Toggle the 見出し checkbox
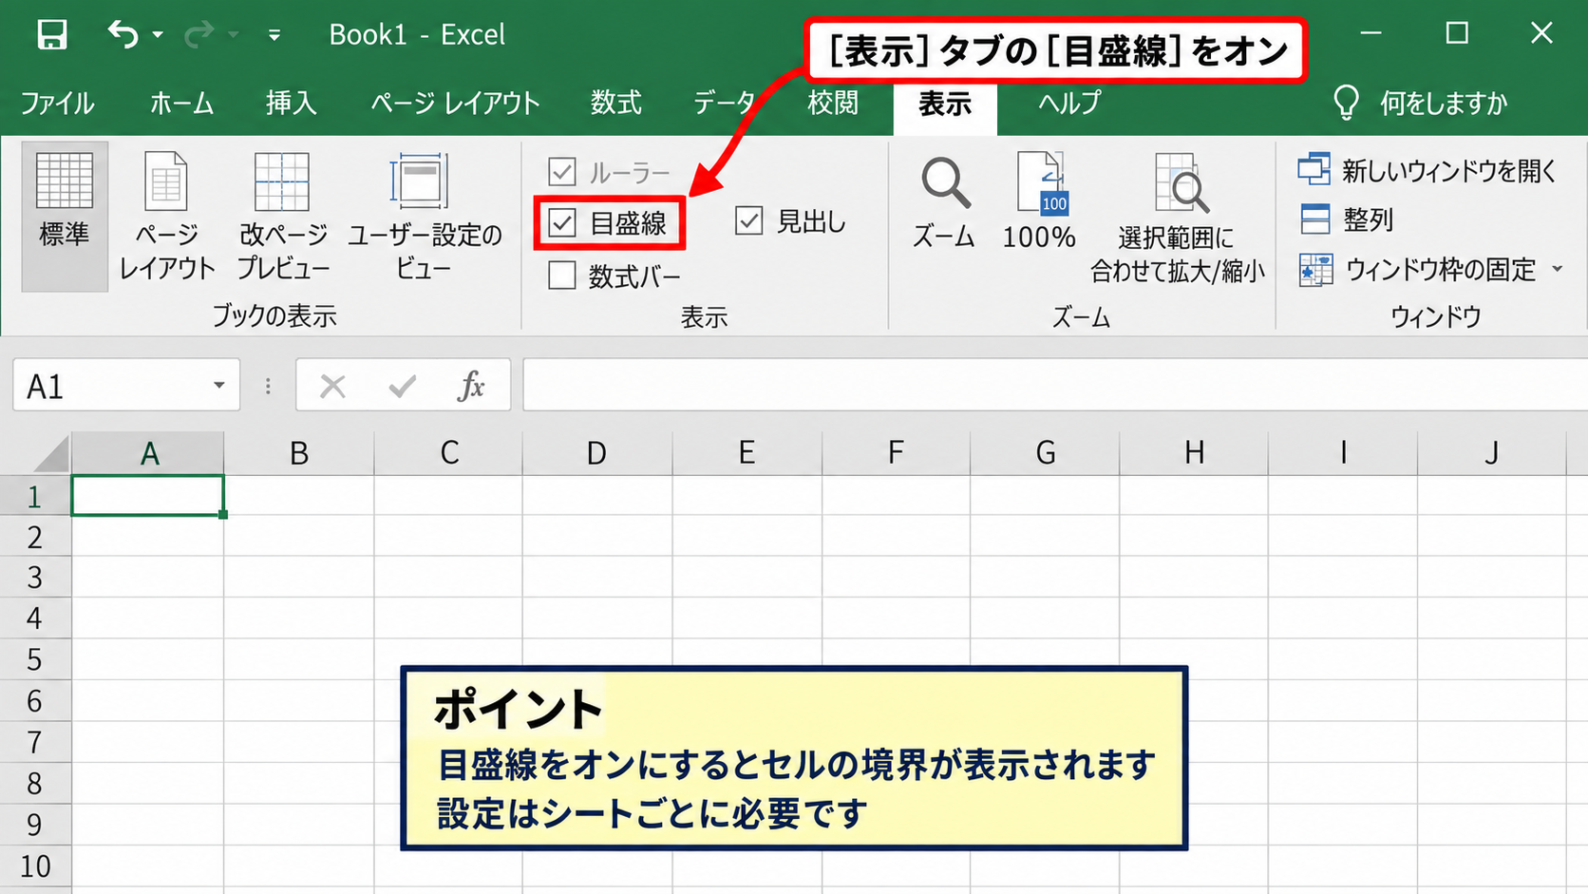Screen dimensions: 1588x894 click(x=749, y=221)
